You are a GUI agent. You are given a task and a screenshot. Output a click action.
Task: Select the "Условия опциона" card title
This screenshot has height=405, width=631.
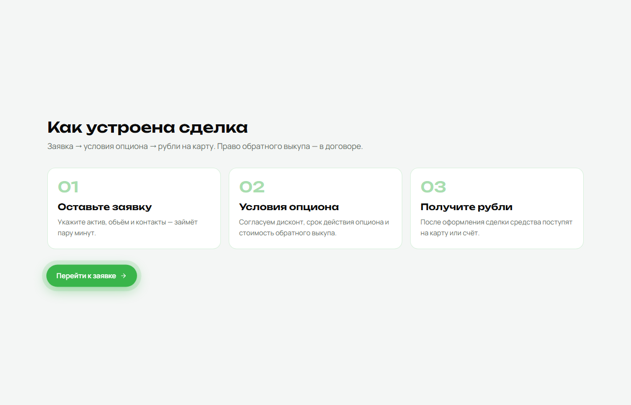[x=289, y=207]
